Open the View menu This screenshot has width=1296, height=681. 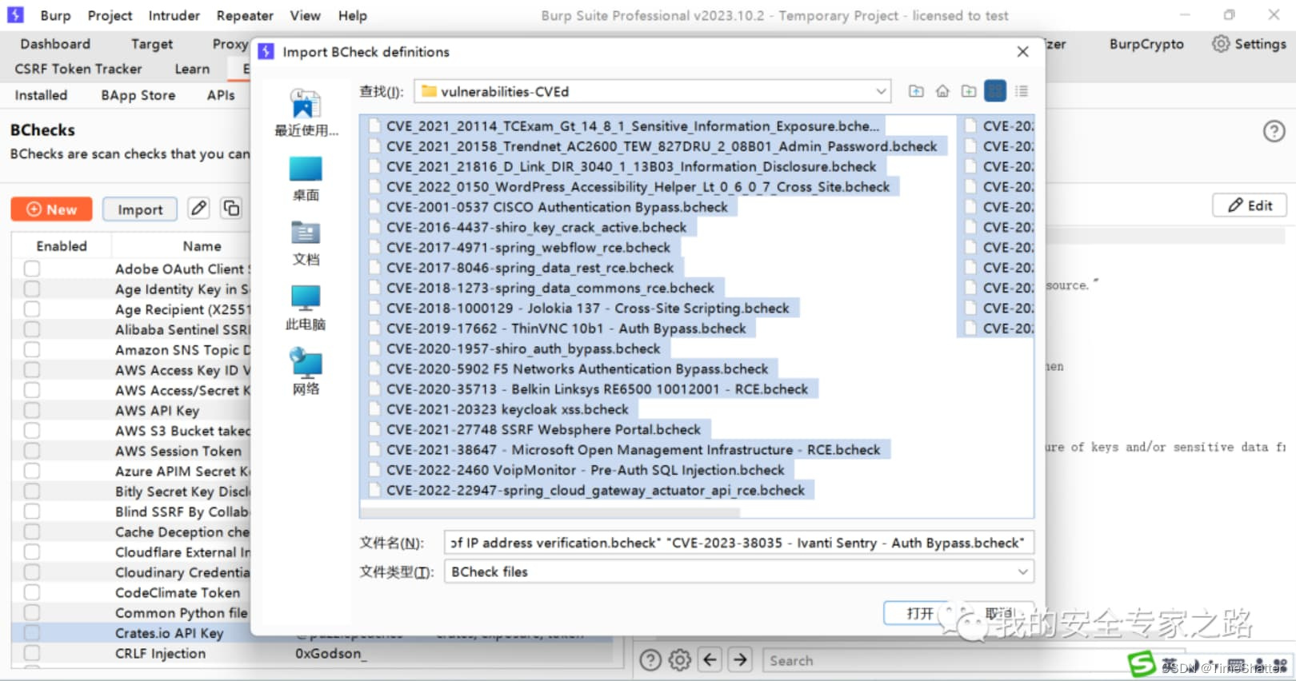click(305, 15)
